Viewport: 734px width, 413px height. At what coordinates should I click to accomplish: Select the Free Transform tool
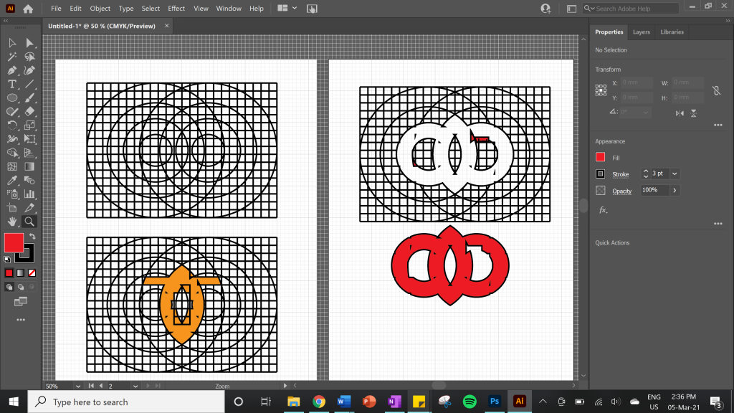[29, 139]
